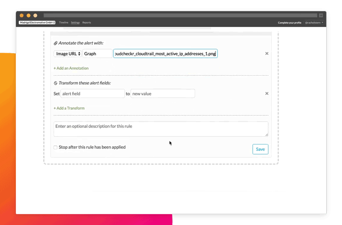Viewport: 342px width, 225px height.
Task: Click the image URL field ending in .png
Action: [x=165, y=54]
